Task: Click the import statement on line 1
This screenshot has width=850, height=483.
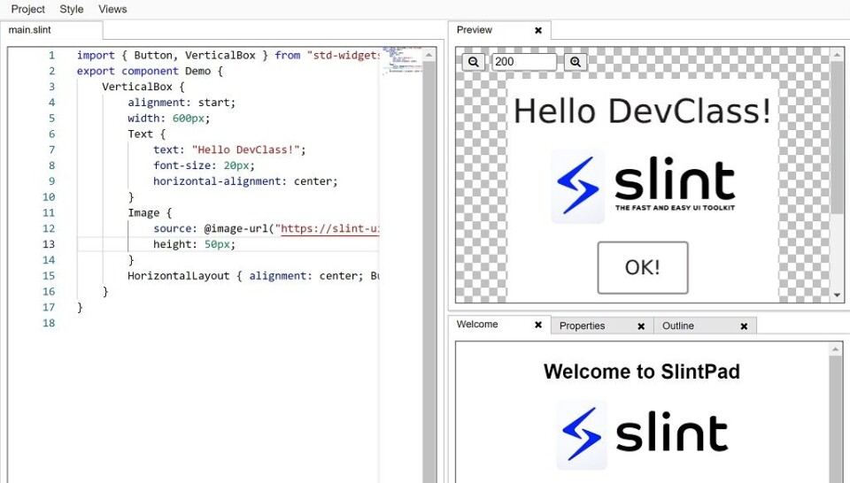Action: 228,55
